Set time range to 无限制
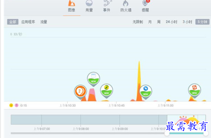The width and height of the screenshot is (211, 138). (x=138, y=22)
